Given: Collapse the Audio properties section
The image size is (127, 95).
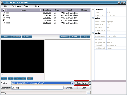Looking at the screenshot, I should 93,33.
